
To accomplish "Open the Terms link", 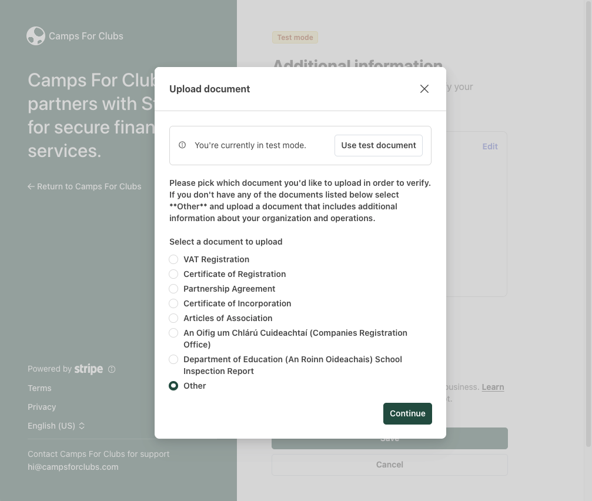I will tap(39, 388).
